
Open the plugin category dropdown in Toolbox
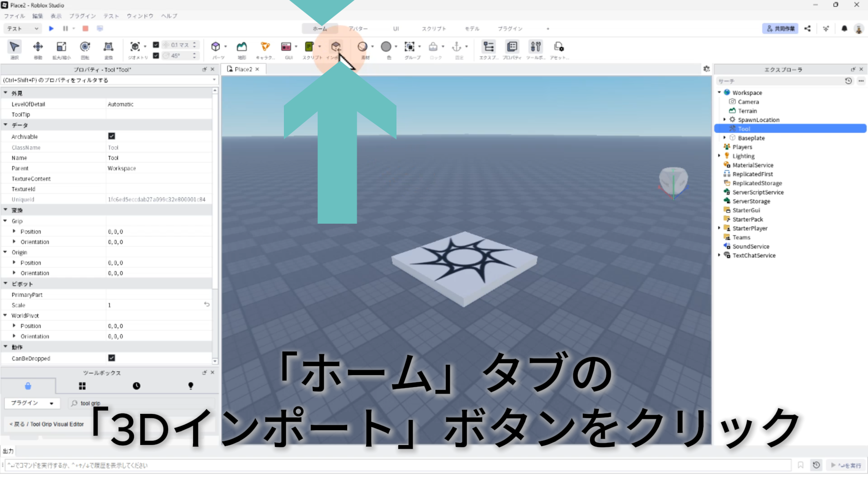tap(32, 403)
